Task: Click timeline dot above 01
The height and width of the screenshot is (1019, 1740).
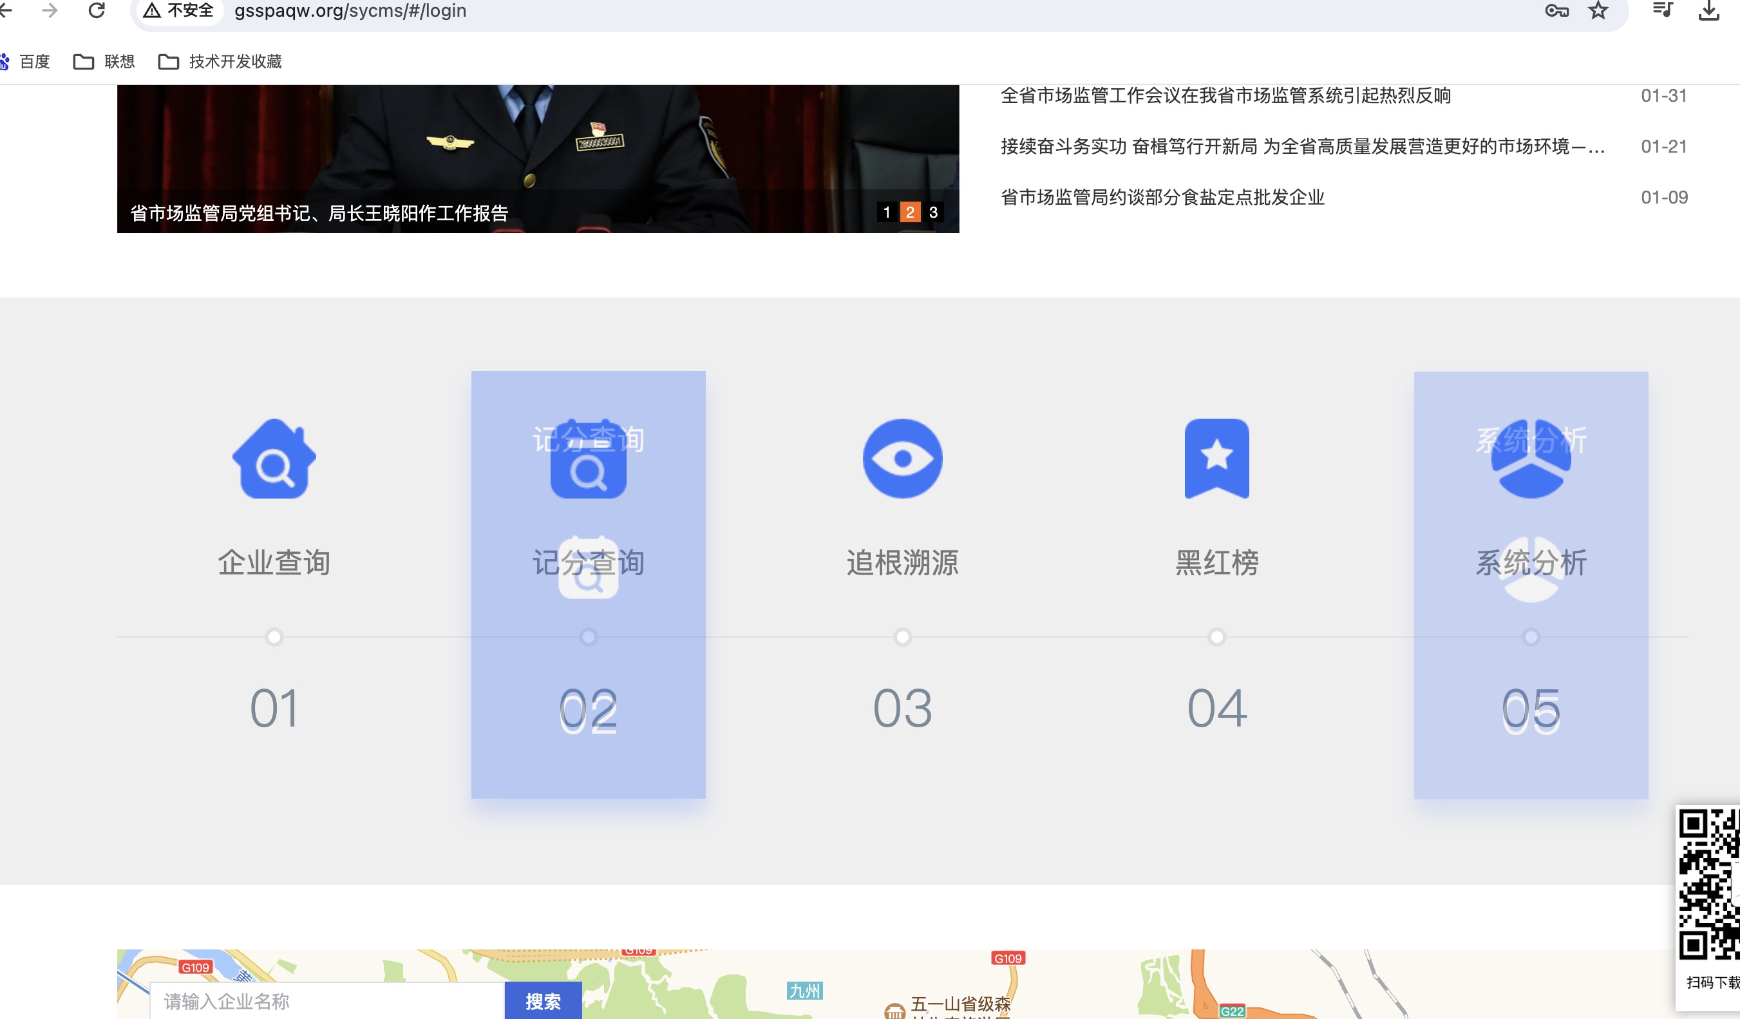Action: 274,636
